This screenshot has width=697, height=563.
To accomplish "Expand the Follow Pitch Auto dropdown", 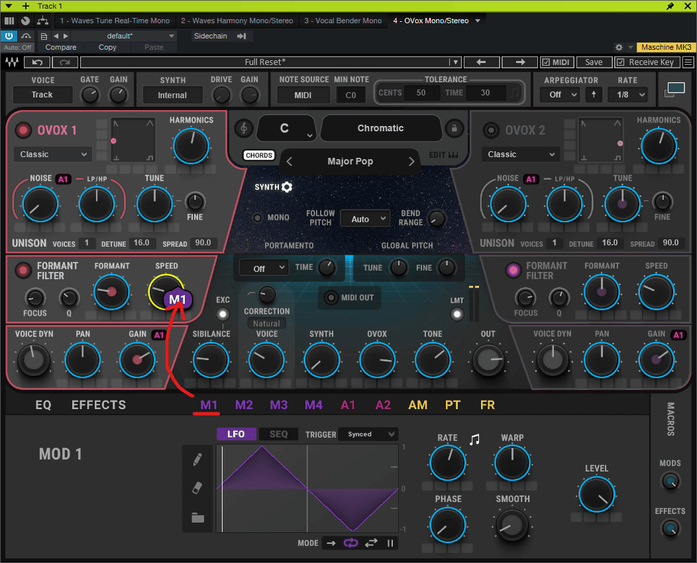I will click(x=365, y=219).
